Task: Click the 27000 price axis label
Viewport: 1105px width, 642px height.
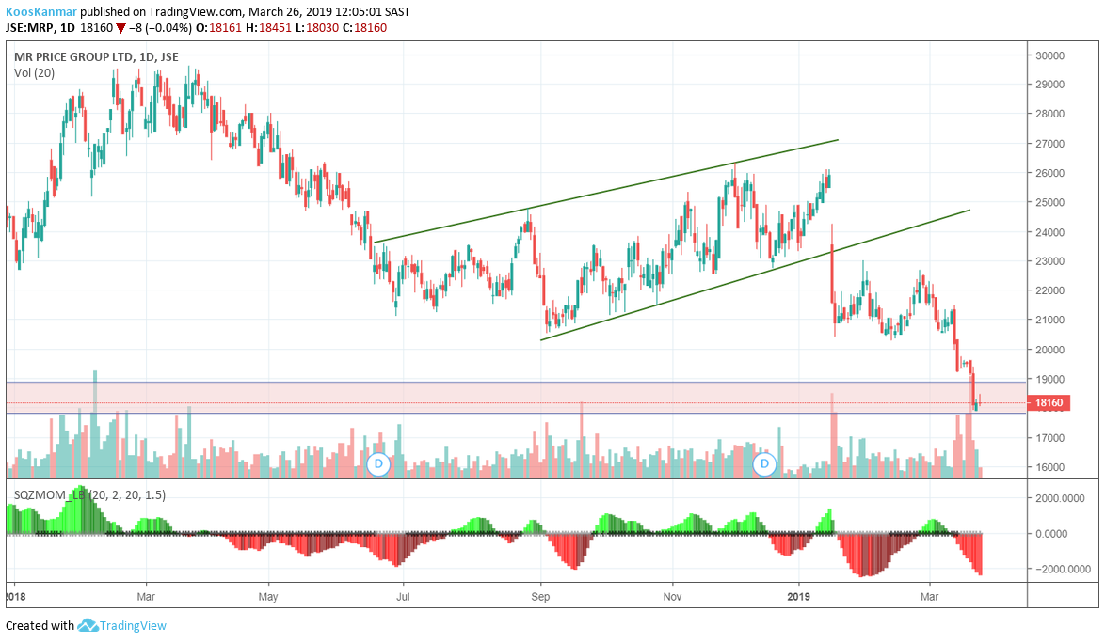Action: pos(1050,144)
